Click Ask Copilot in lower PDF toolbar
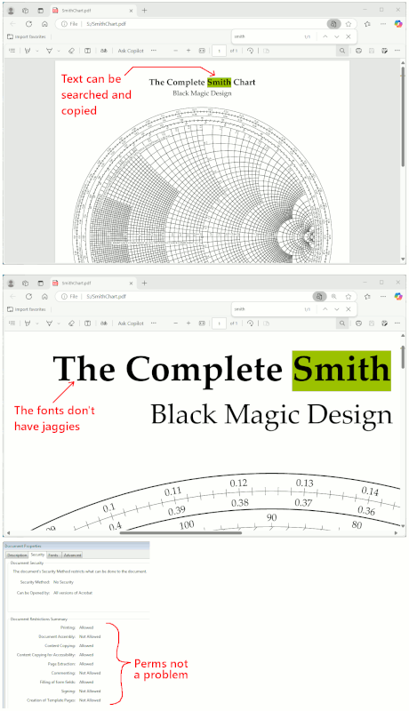Screen dimensions: 409x711 pyautogui.click(x=131, y=324)
